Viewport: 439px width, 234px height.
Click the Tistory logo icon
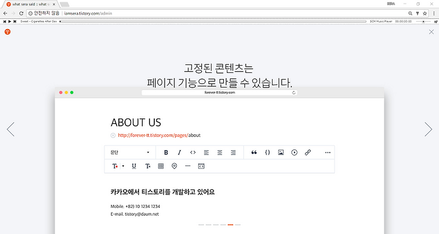(x=7, y=32)
